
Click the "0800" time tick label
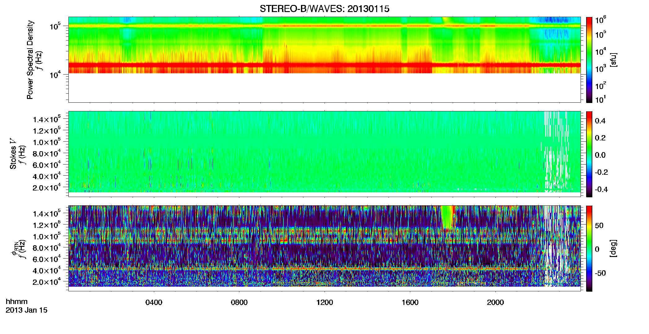tap(239, 302)
